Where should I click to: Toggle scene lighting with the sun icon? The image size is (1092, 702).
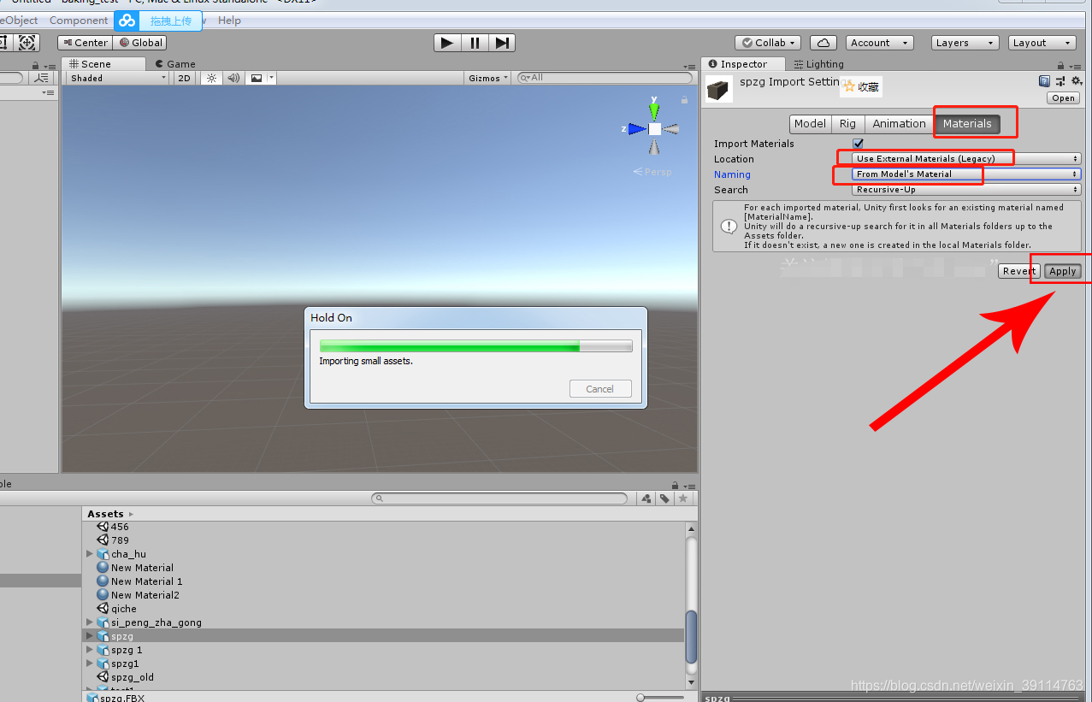pyautogui.click(x=210, y=78)
